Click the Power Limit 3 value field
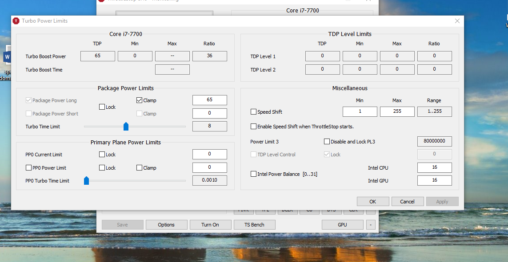Image resolution: width=508 pixels, height=262 pixels. click(435, 141)
